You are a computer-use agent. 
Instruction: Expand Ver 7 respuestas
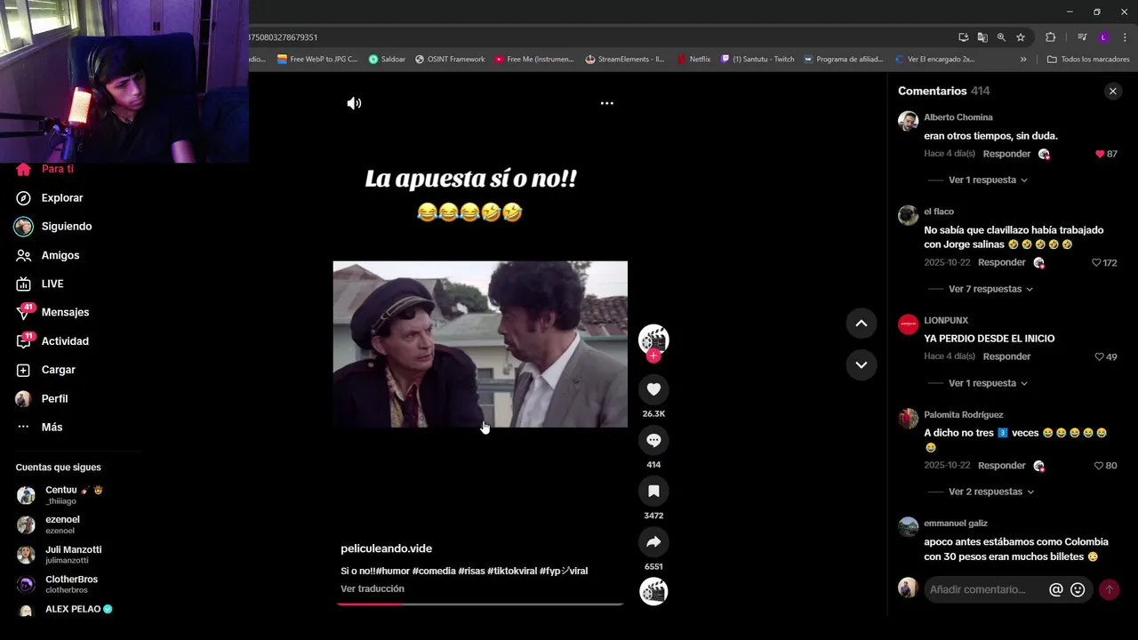coord(990,289)
